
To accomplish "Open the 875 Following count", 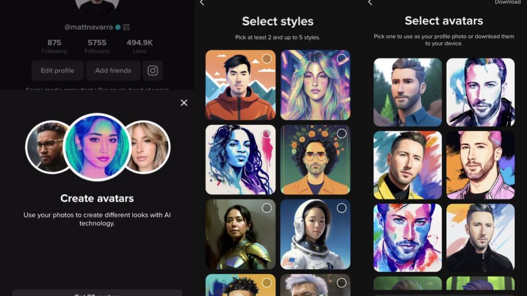I will click(x=54, y=46).
